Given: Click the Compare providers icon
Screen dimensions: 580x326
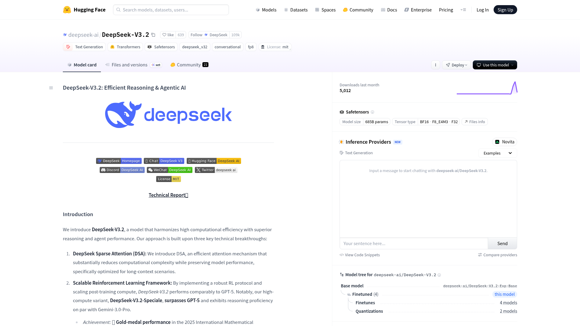Looking at the screenshot, I should point(480,255).
